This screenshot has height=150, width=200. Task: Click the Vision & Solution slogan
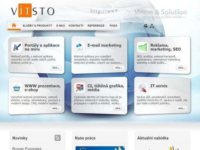pos(161,12)
